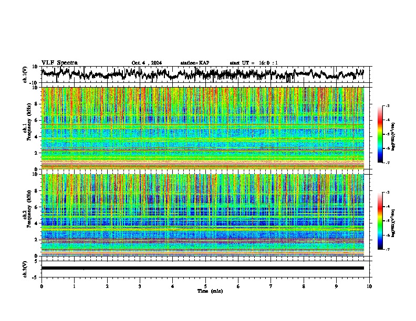This screenshot has width=416, height=321.
Task: Click the ch.1 color bar "log(PSD)" label
Action: [x=393, y=137]
